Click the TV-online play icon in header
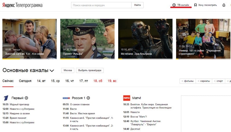Screen dimensions: 231x132 174,5
